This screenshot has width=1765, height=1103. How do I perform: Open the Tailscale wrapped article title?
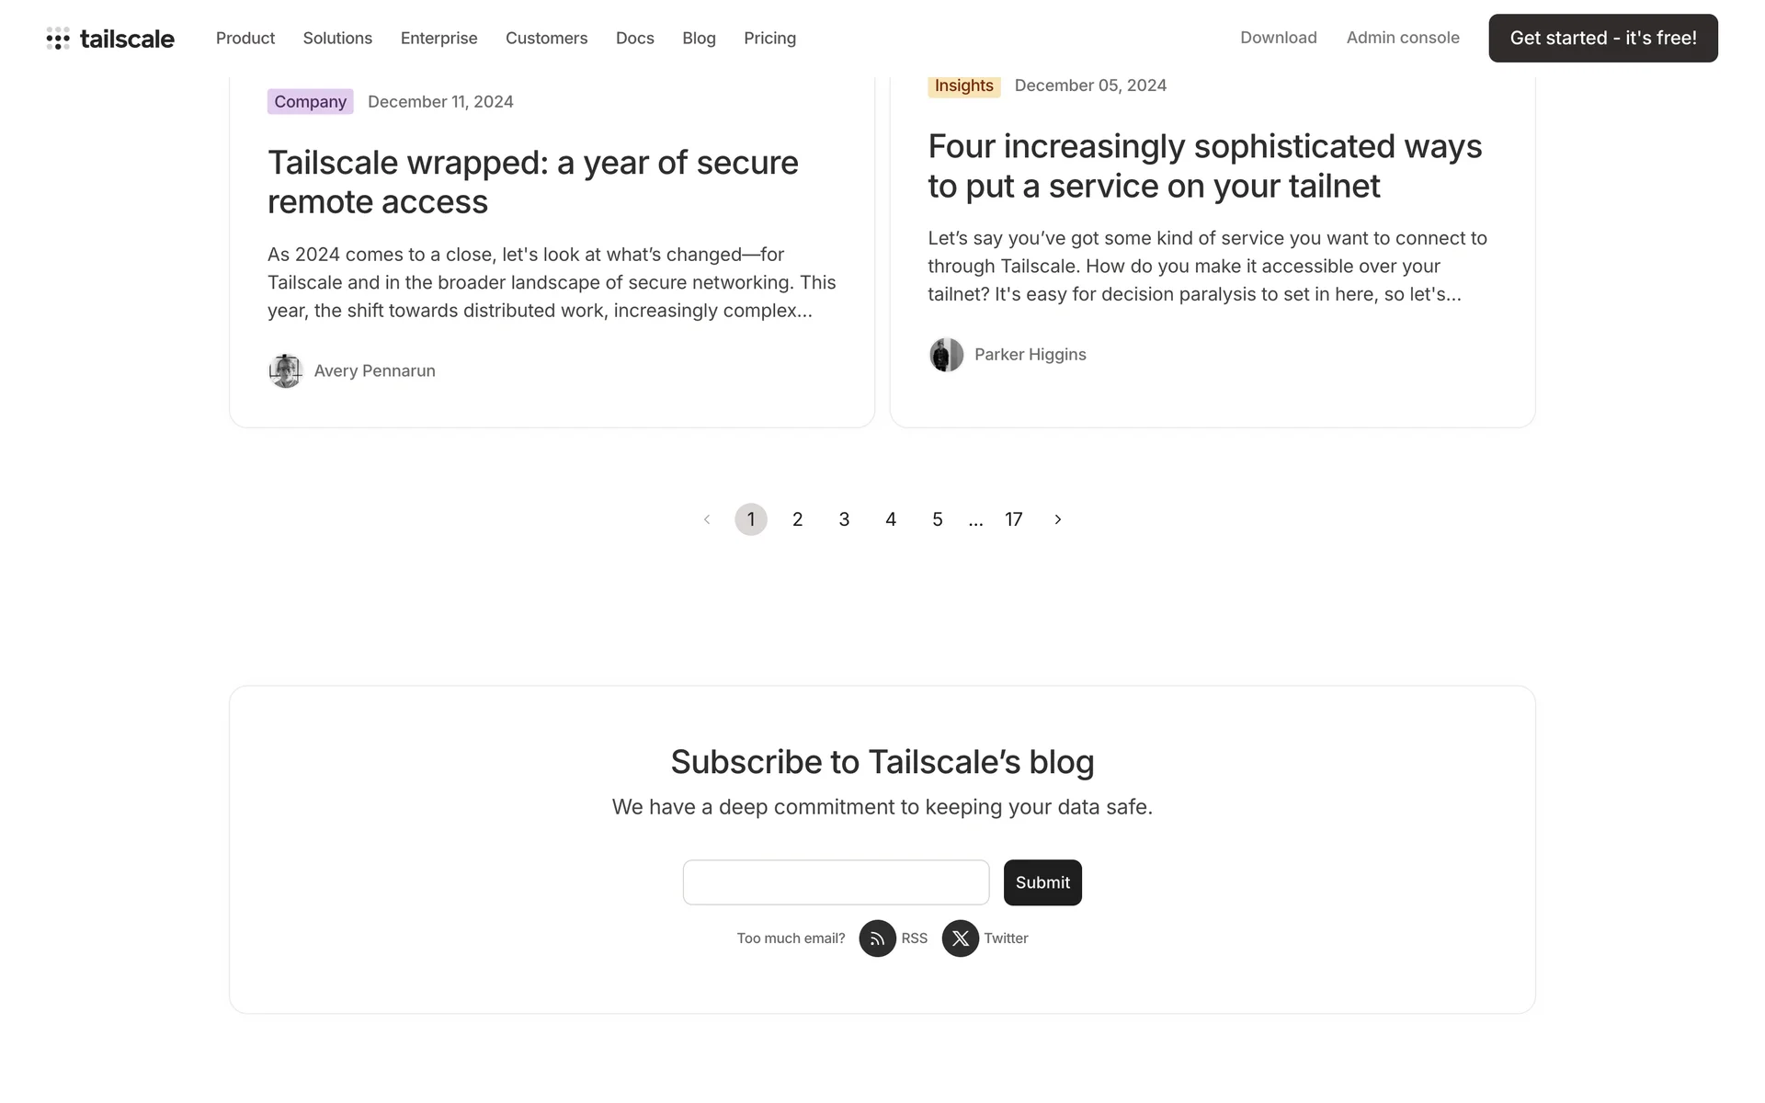532,182
